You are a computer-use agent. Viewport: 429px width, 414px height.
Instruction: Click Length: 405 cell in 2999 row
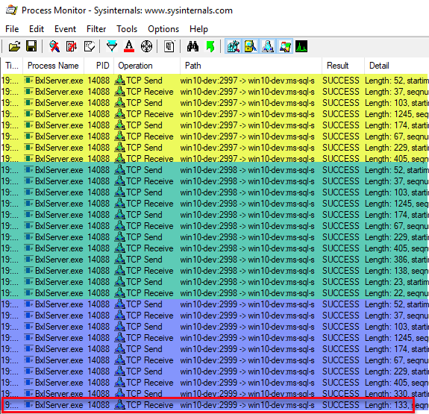396,383
